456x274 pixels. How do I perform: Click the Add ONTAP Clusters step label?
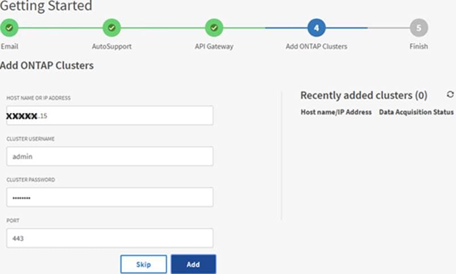[x=316, y=47]
